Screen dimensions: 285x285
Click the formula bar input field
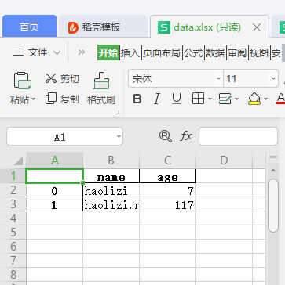(238, 136)
